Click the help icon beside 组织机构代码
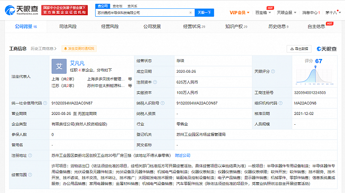The height and width of the screenshot is (193, 345). [280, 103]
